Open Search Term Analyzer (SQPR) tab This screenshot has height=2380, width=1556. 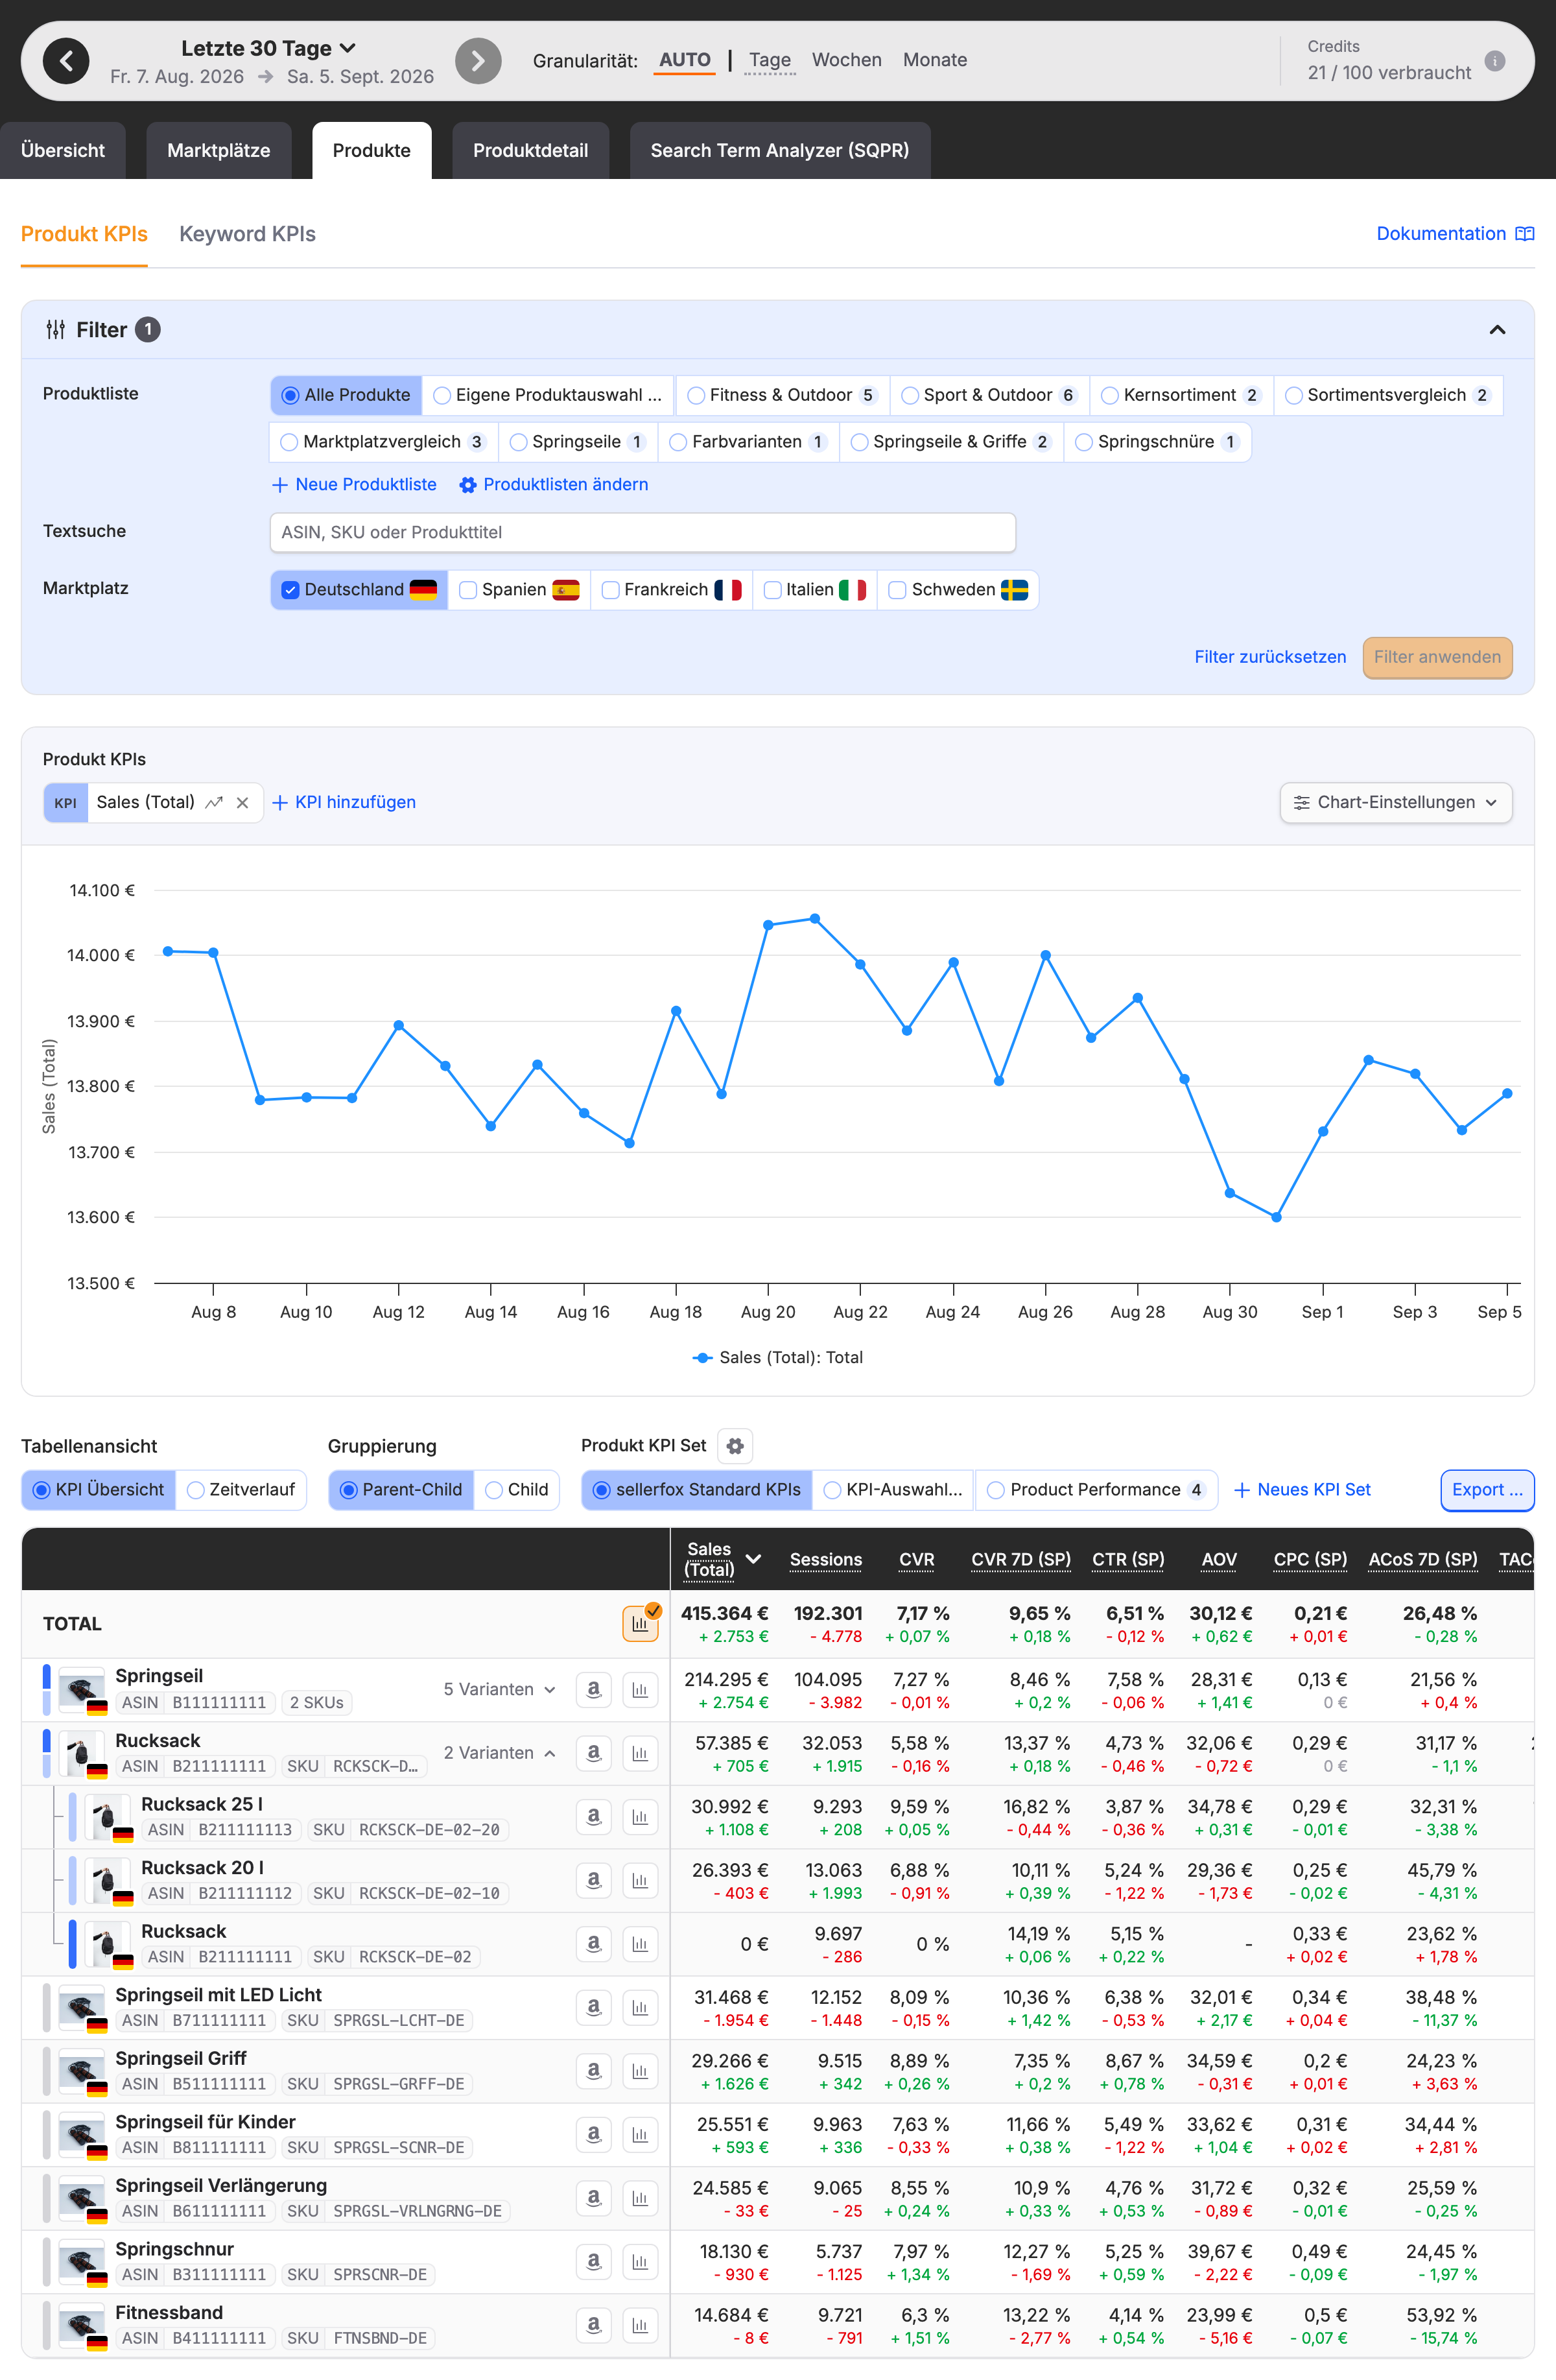(780, 151)
